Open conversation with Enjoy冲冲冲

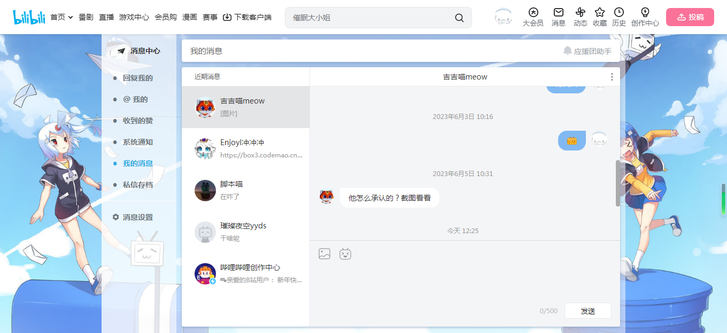click(246, 149)
